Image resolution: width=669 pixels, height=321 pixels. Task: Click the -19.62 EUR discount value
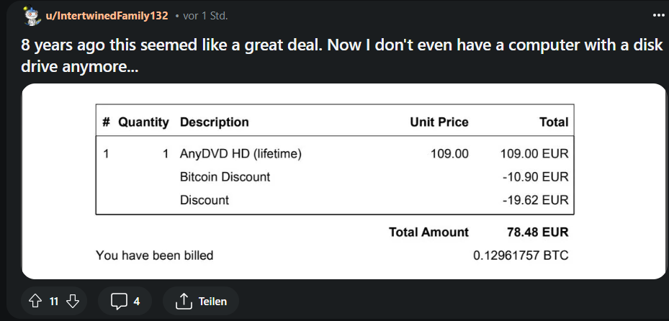pyautogui.click(x=535, y=200)
